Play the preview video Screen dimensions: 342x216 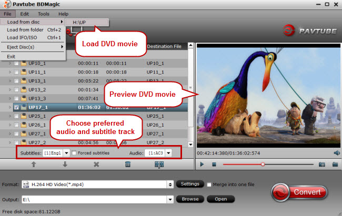[202, 164]
